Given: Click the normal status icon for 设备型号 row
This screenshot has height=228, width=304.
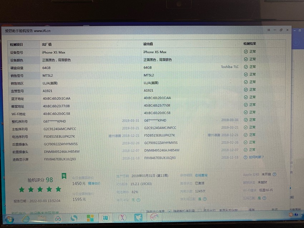Looking at the screenshot, I should point(246,51).
